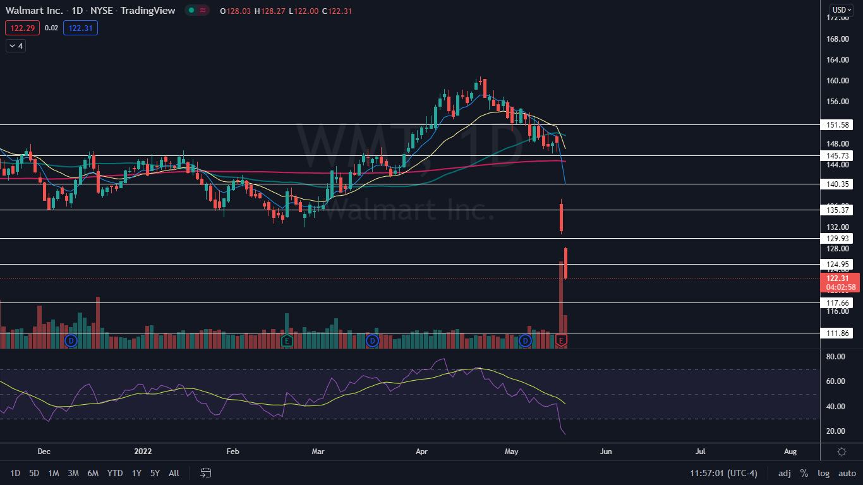Click the 124.95 price level label
The image size is (863, 485).
(836, 264)
